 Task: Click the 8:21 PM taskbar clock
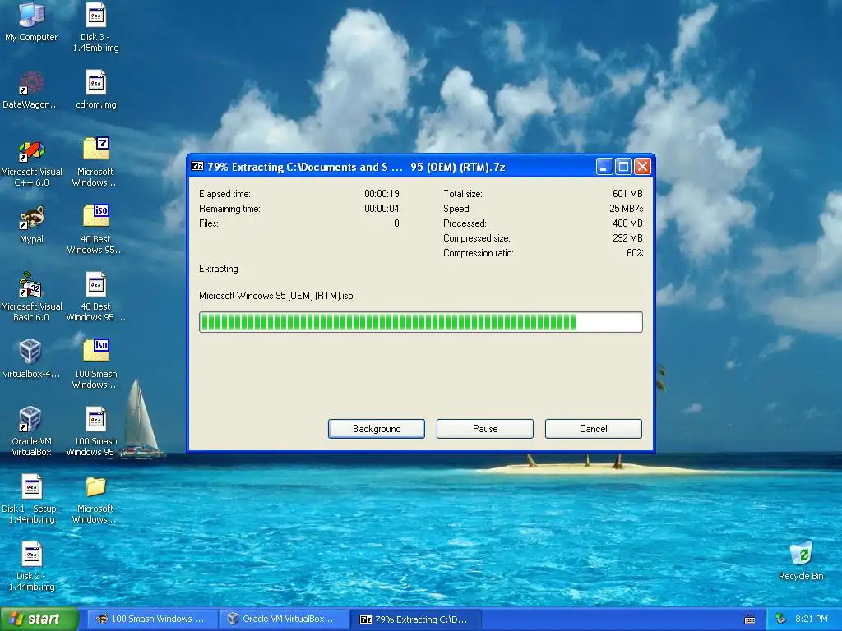coord(812,619)
